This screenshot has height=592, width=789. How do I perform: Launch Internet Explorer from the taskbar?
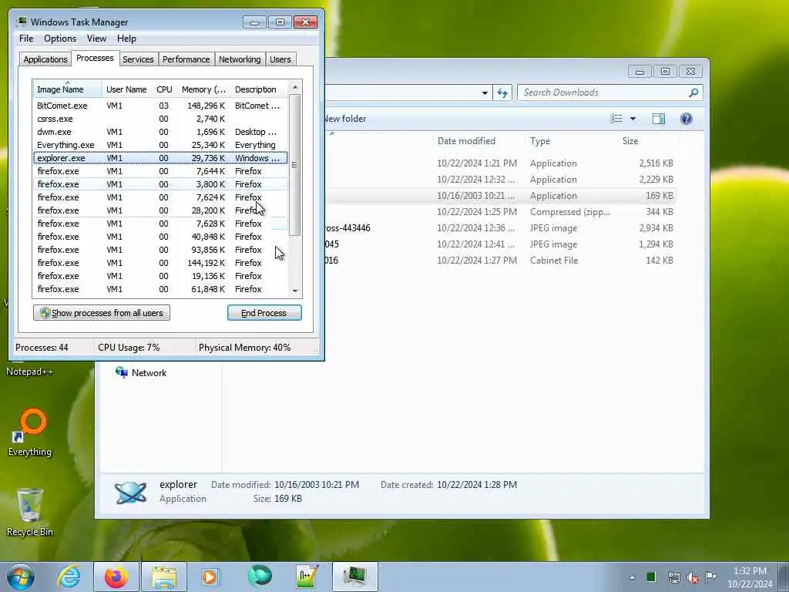[x=69, y=577]
